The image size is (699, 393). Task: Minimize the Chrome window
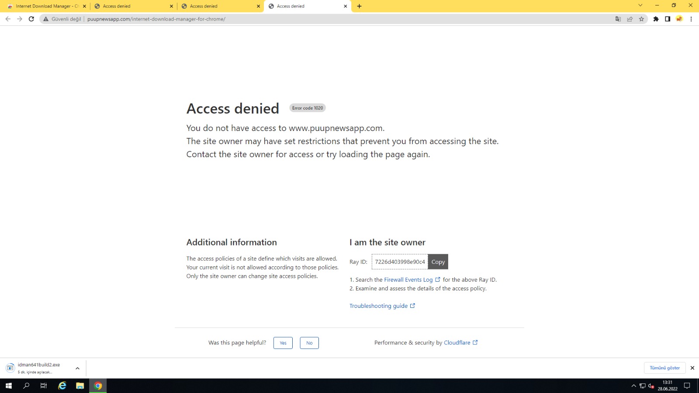click(x=657, y=5)
